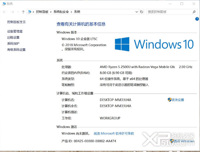Open 控制面板主页 link
Image resolution: width=200 pixels, height=152 pixels.
[16, 22]
